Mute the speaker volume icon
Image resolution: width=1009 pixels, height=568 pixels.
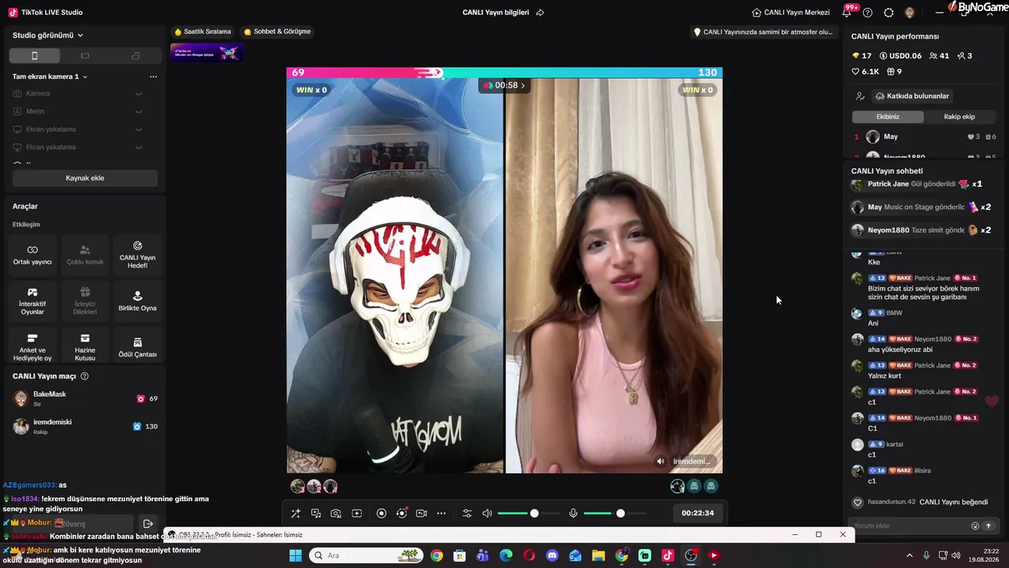(487, 514)
